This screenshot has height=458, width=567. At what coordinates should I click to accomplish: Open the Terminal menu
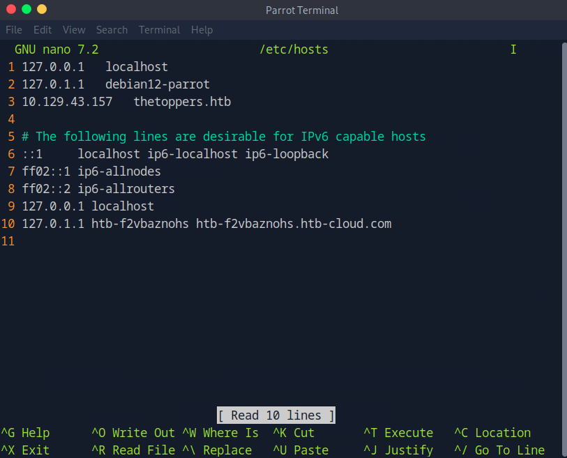click(159, 30)
